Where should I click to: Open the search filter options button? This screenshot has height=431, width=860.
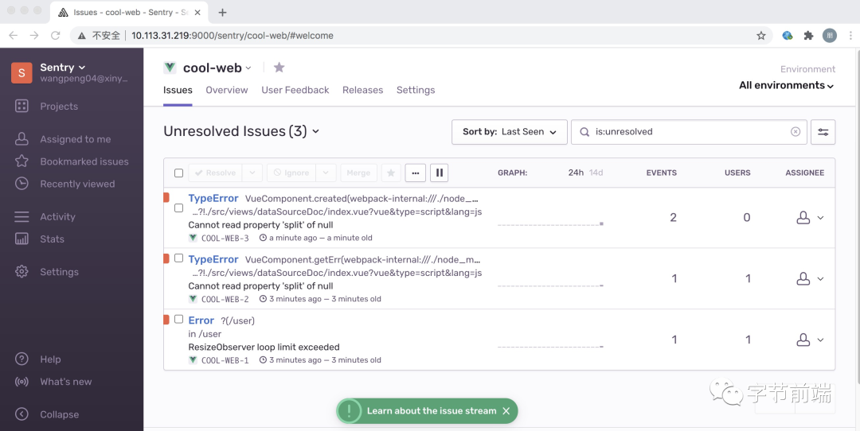click(x=823, y=132)
